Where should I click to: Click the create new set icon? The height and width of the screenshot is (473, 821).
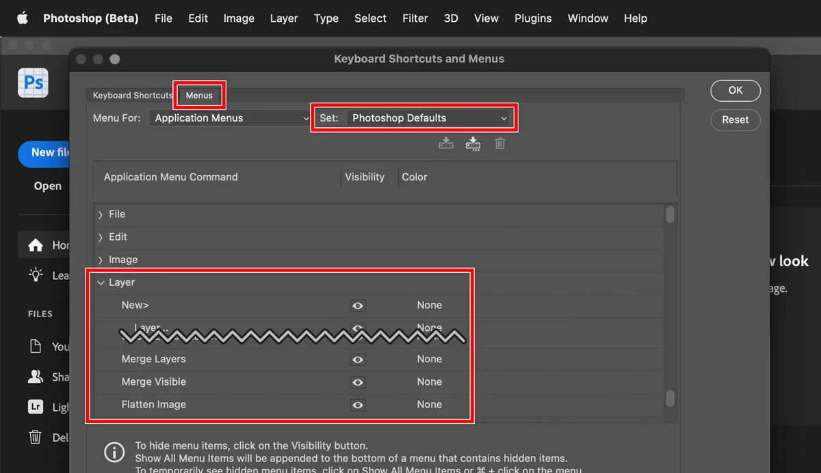473,144
